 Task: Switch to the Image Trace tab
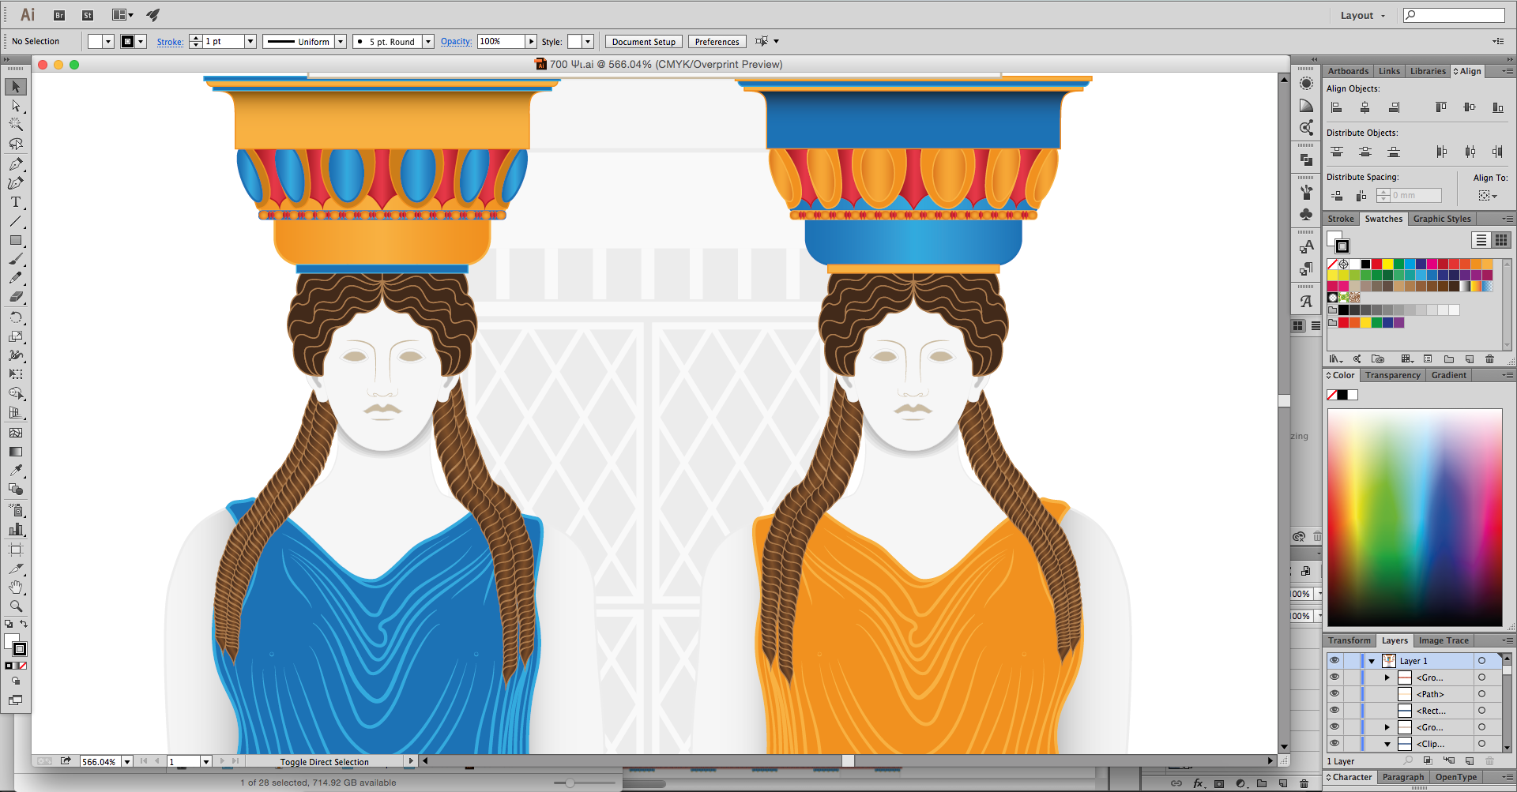point(1444,640)
